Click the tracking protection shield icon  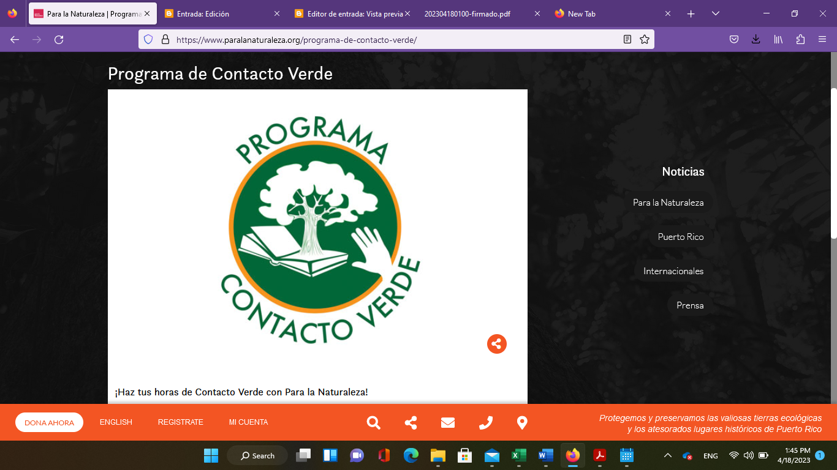pyautogui.click(x=148, y=39)
